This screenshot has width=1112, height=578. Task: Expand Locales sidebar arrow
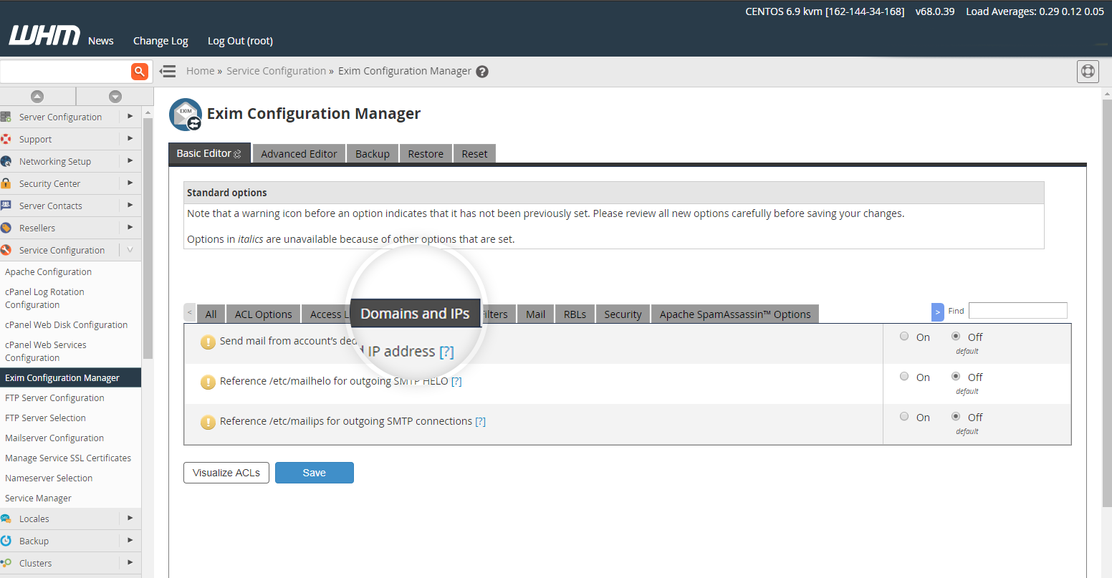pos(130,518)
